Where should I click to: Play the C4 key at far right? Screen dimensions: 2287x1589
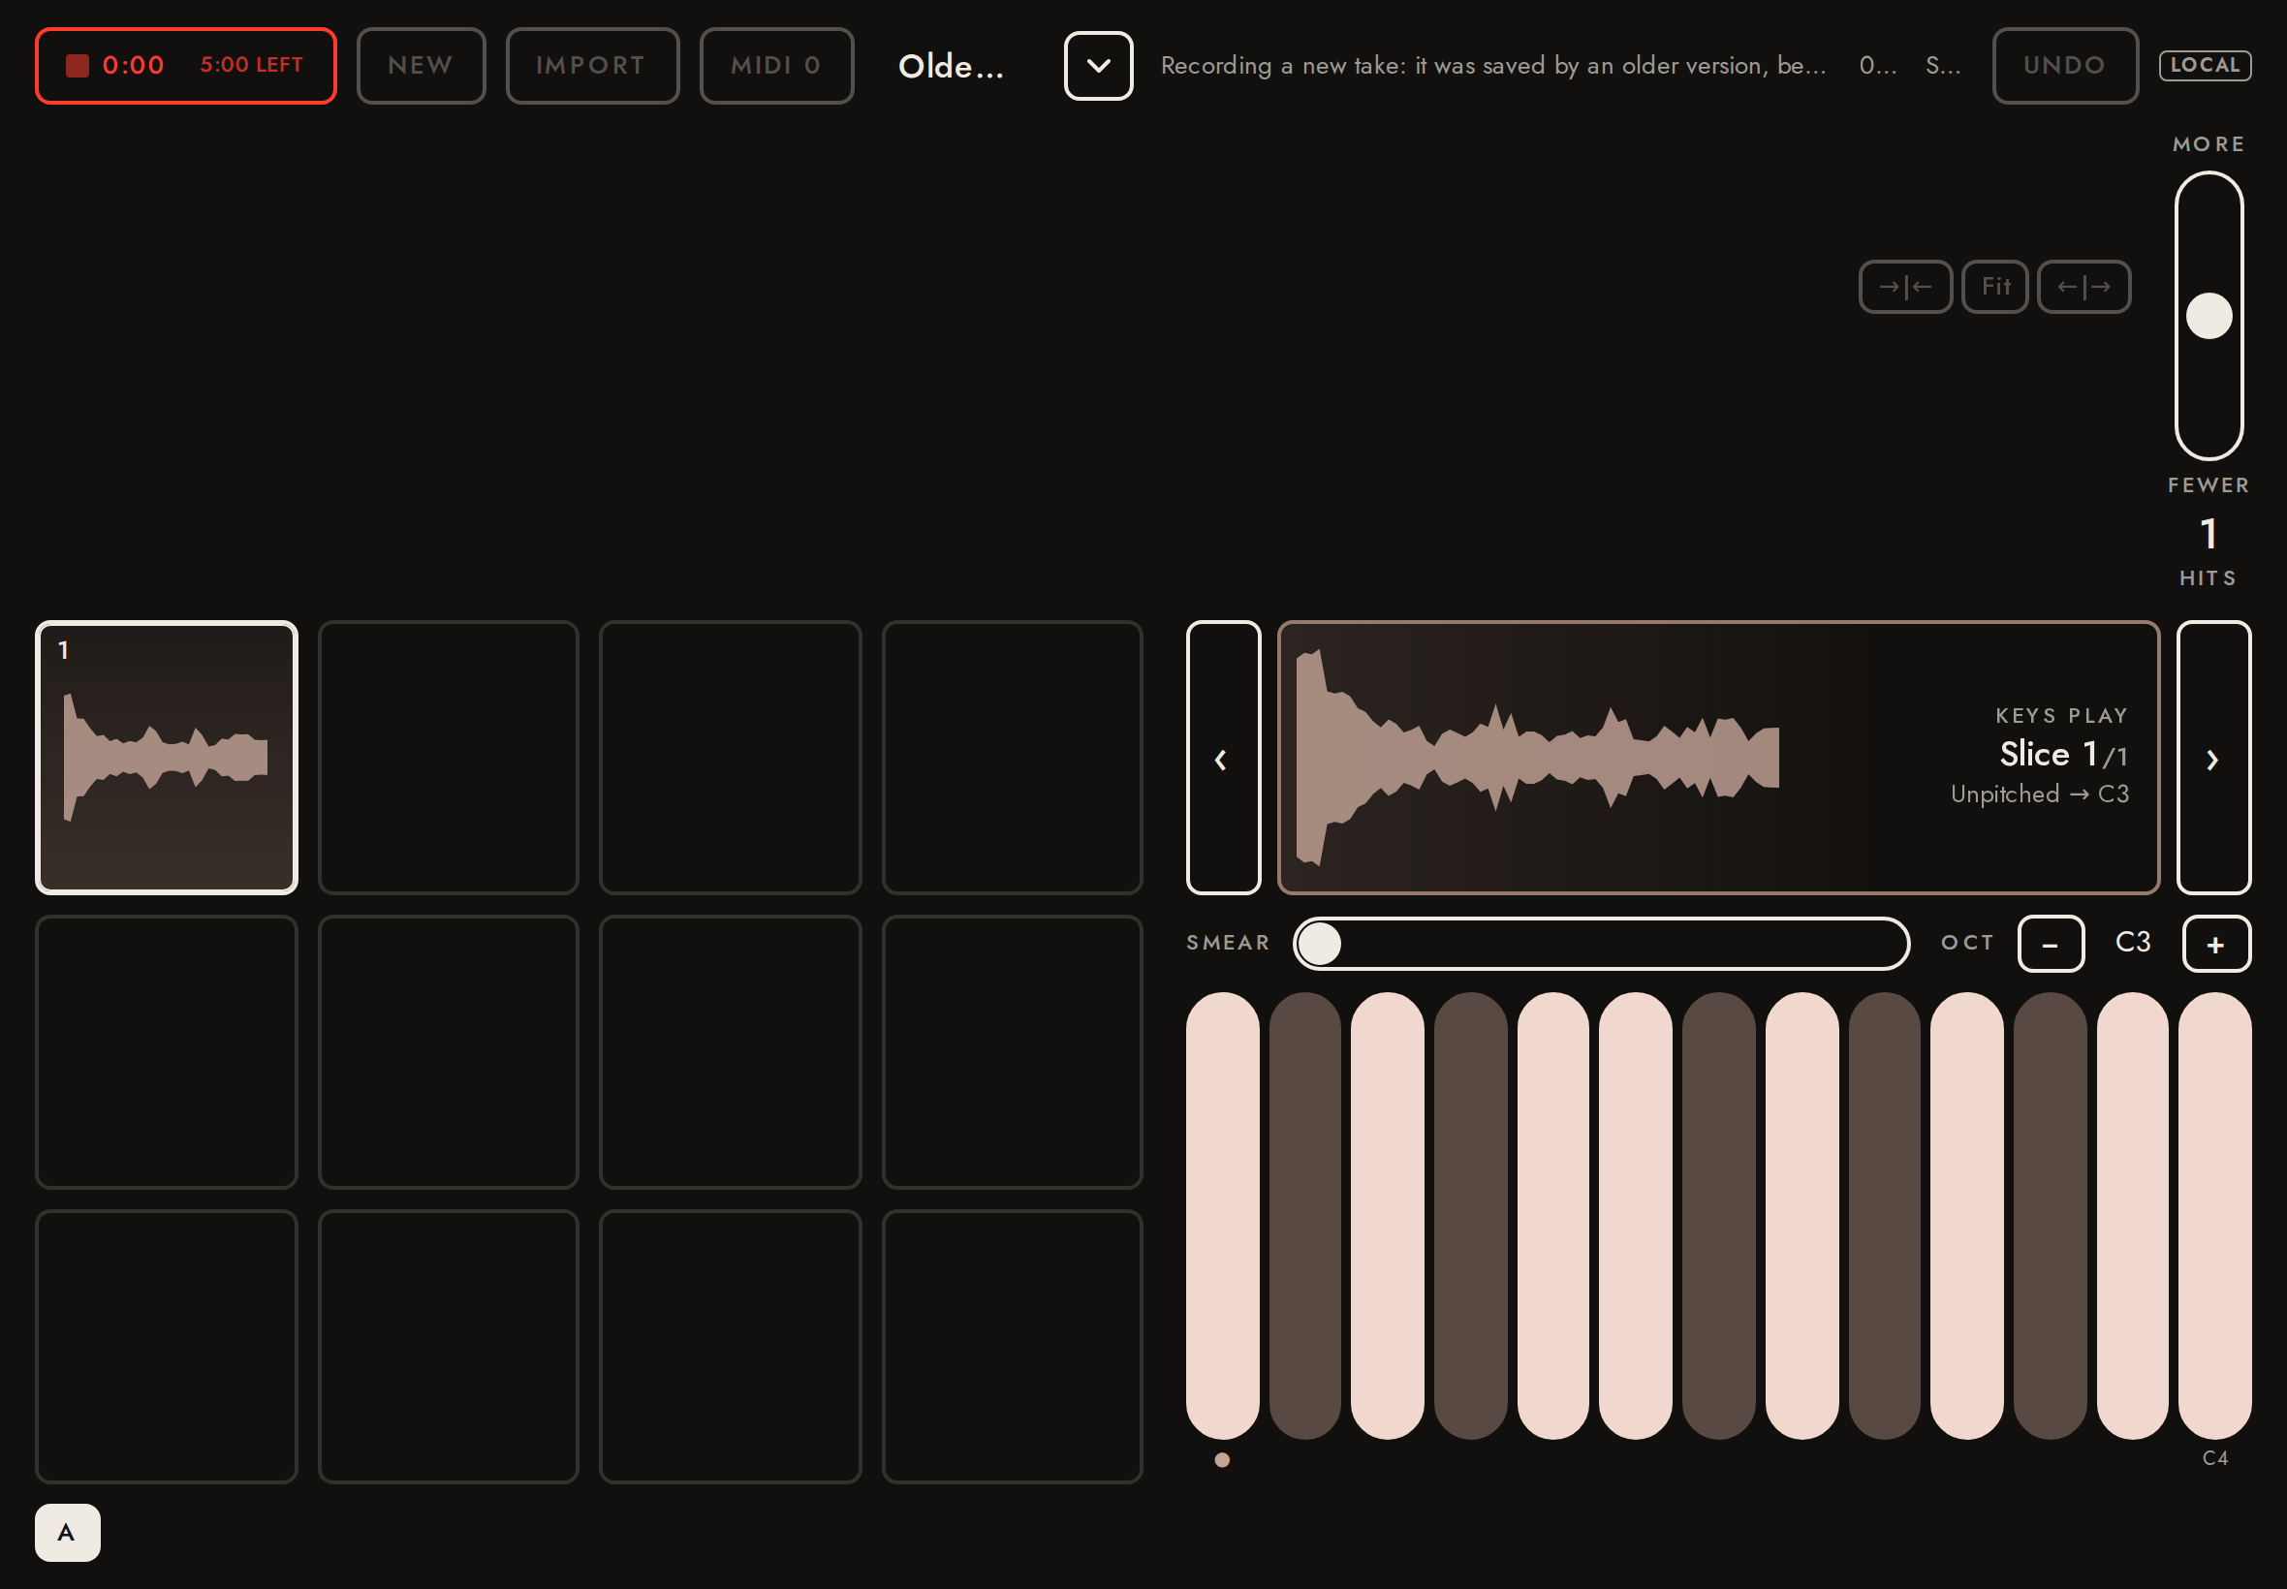click(x=2214, y=1216)
